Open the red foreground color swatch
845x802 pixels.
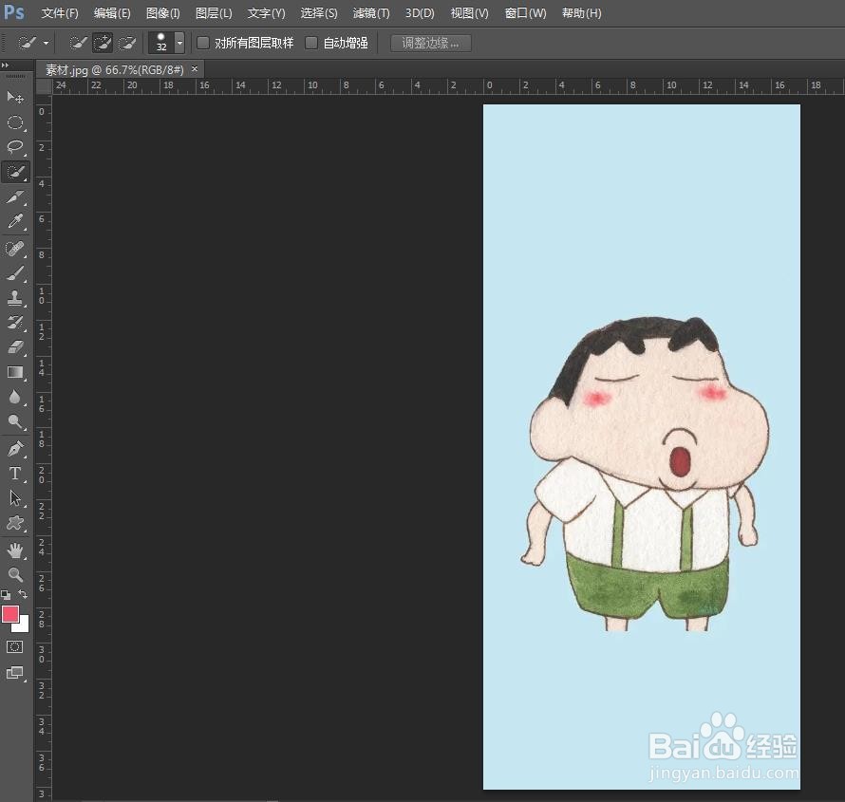(9, 614)
